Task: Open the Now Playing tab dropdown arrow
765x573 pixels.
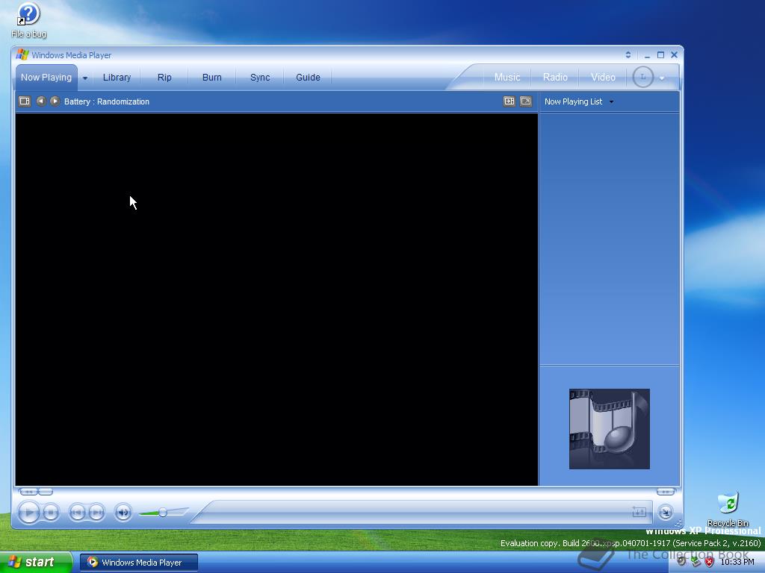Action: click(84, 77)
